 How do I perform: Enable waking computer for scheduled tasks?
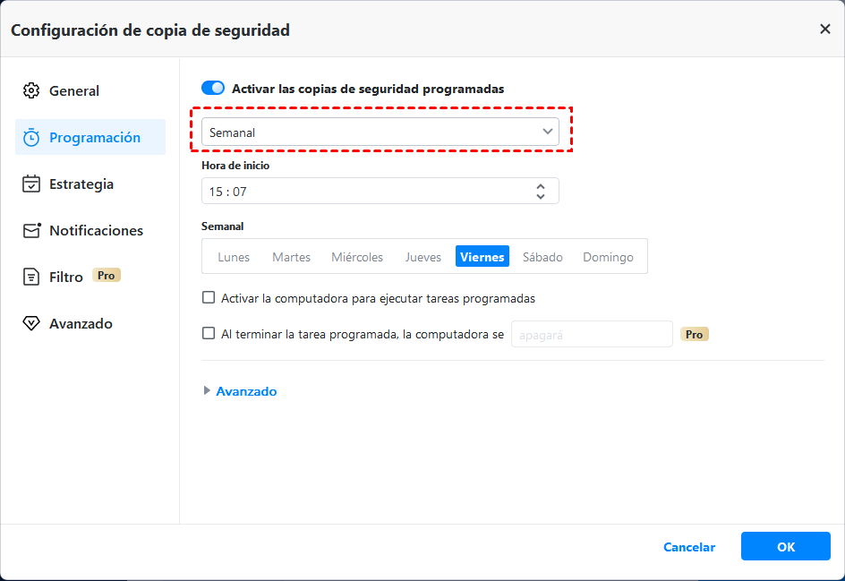coord(209,298)
